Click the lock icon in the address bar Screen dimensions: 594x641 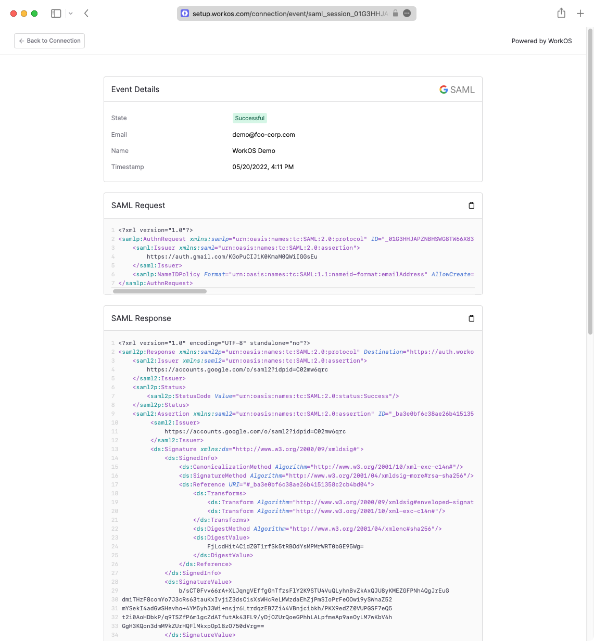click(395, 14)
